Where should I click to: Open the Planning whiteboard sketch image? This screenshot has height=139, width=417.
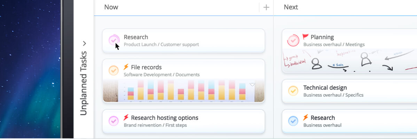click(x=349, y=60)
